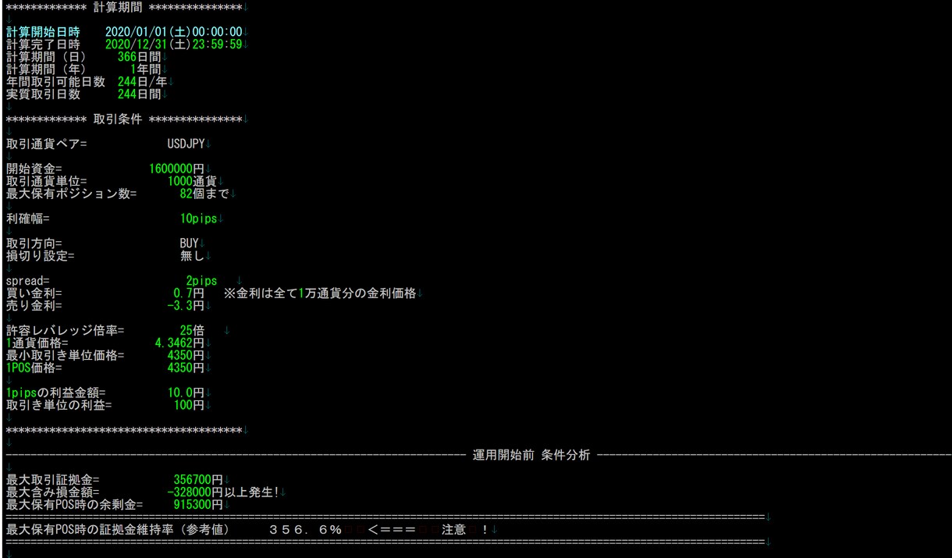
Task: Click the "計算開始日時" label
Action: (x=43, y=32)
